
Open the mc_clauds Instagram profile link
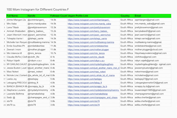click(86, 57)
